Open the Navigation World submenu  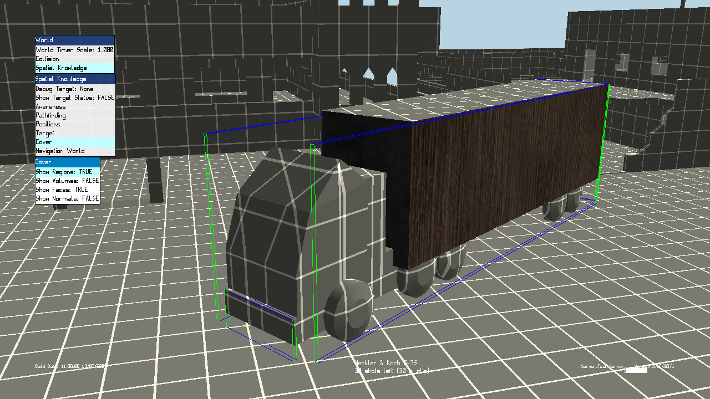point(75,151)
